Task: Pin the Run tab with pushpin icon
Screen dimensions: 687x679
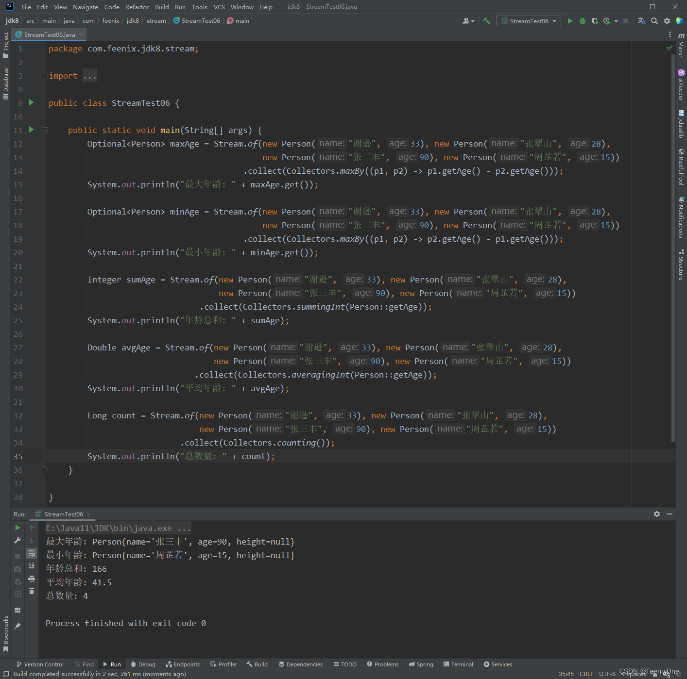Action: pos(17,626)
